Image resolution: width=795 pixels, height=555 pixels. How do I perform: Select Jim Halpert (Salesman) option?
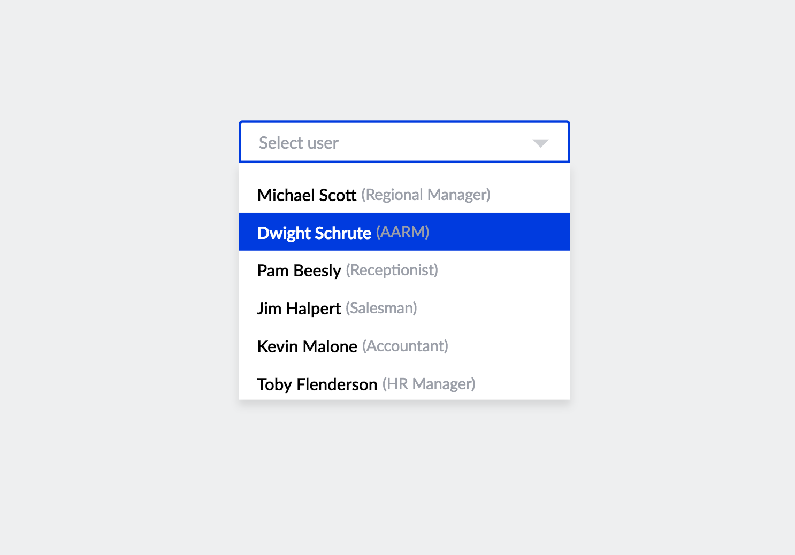tap(404, 308)
